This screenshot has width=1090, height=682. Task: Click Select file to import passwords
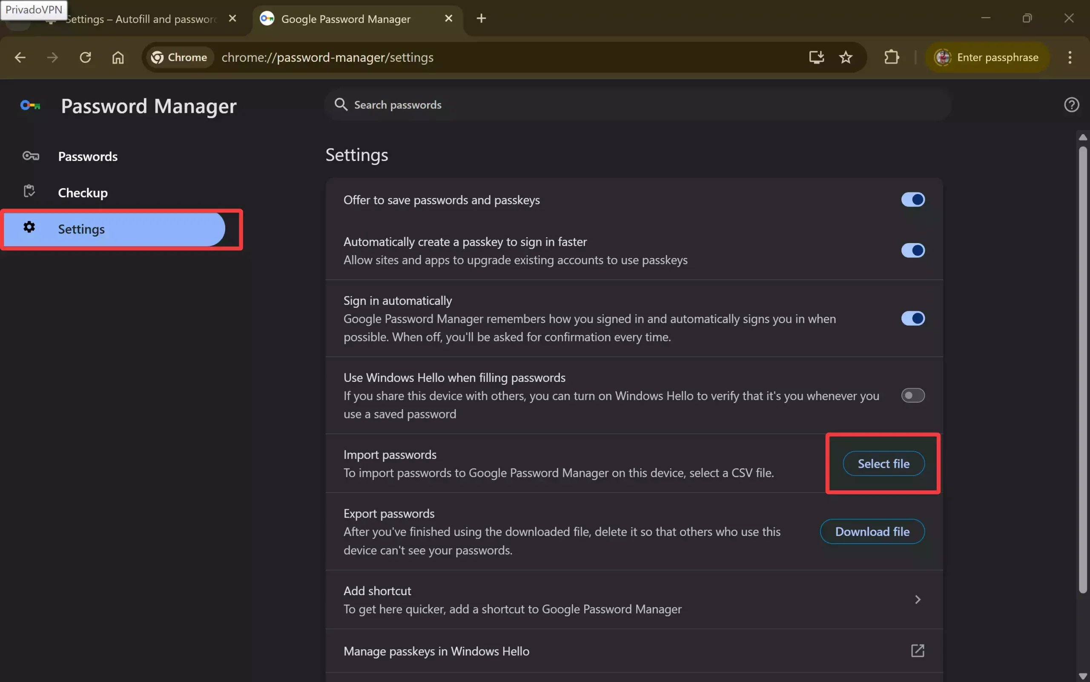[883, 464]
